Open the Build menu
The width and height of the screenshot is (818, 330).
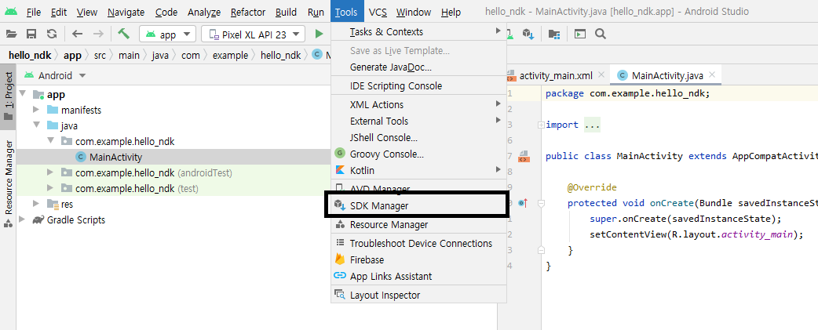(286, 12)
